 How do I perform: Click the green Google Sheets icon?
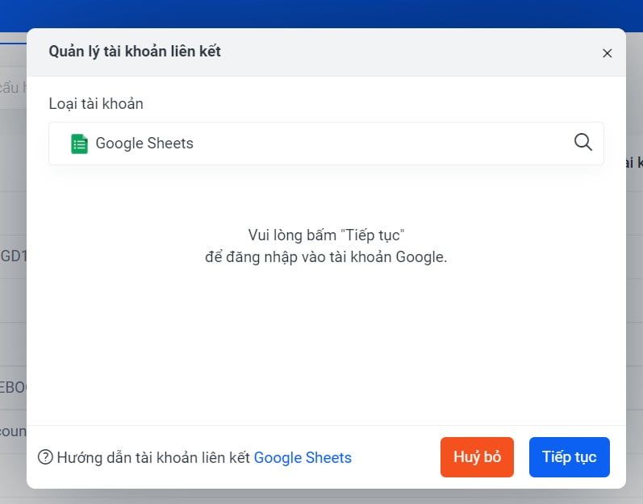pos(79,144)
